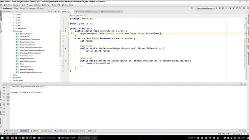Expand the json folder in project tree
This screenshot has width=249, height=140.
tap(14, 23)
